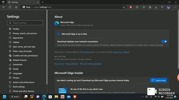
Task: Open the Mail app on taskbar
Action: 69,97
